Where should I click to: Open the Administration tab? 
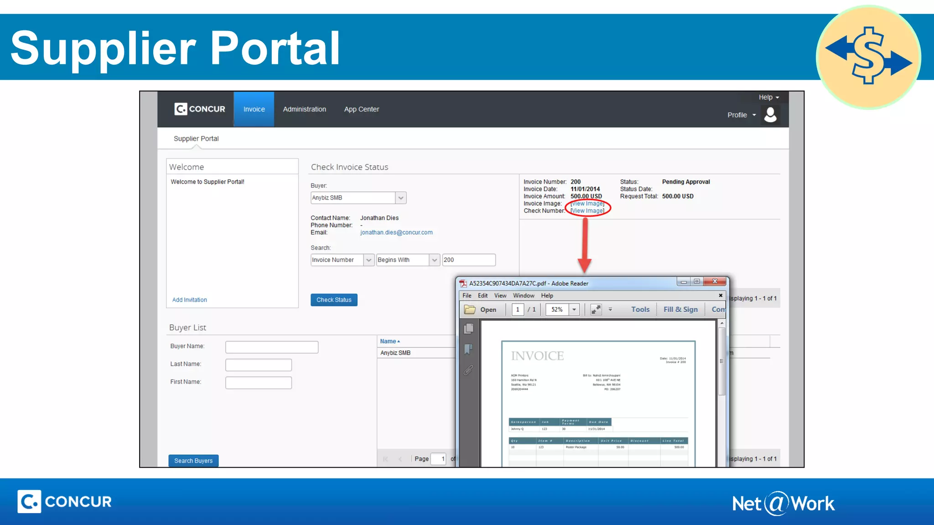(304, 109)
